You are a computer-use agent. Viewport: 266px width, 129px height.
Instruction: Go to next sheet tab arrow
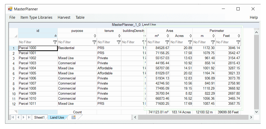pyautogui.click(x=24, y=117)
